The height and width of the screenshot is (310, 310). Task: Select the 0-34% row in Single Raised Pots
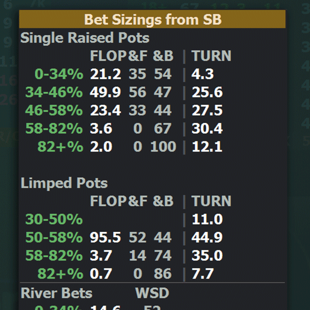59,74
